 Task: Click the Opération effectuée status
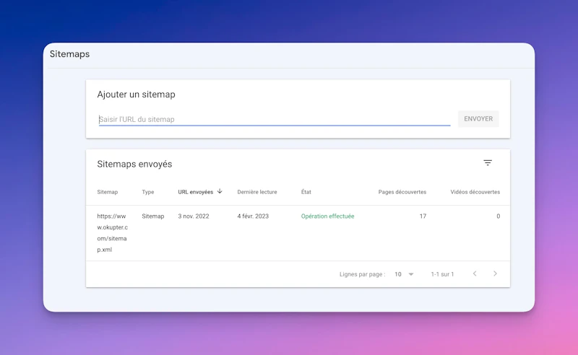pos(327,216)
